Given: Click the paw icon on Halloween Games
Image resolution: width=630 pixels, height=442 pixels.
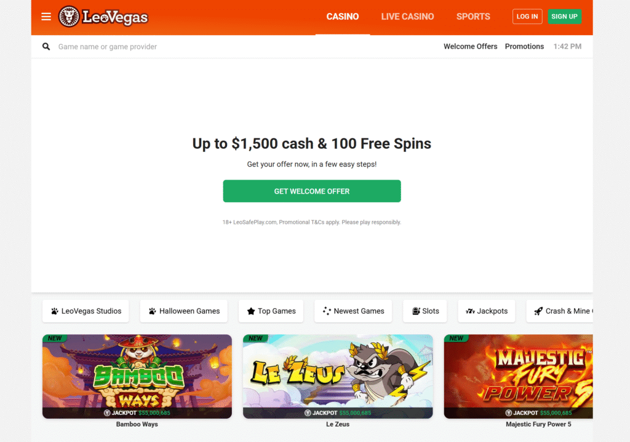Looking at the screenshot, I should (x=153, y=311).
